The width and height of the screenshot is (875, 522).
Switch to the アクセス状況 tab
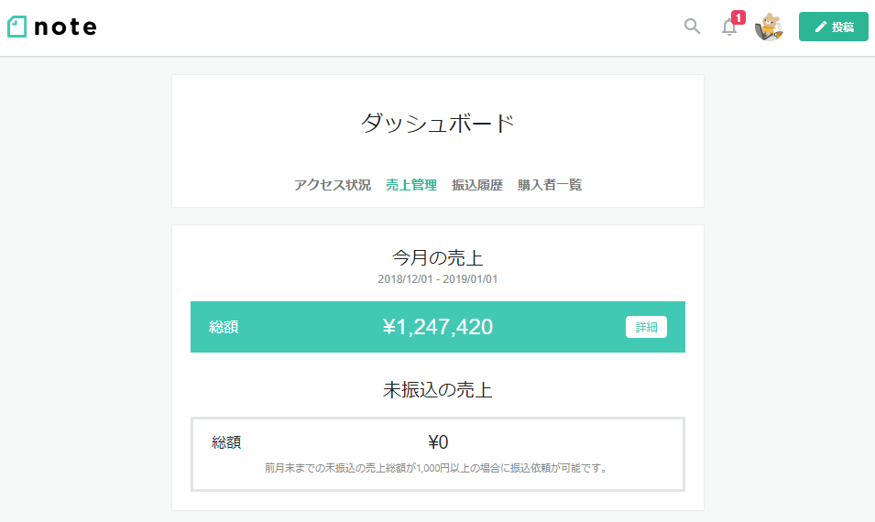333,185
